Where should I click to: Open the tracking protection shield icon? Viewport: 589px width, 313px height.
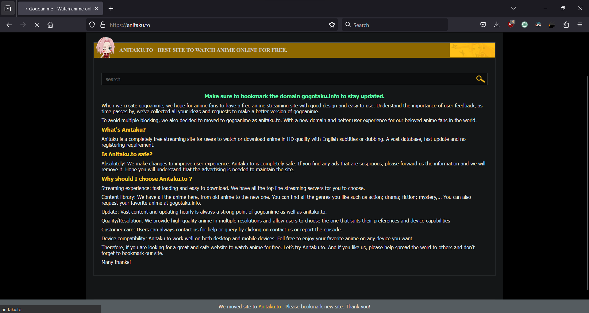click(x=92, y=25)
